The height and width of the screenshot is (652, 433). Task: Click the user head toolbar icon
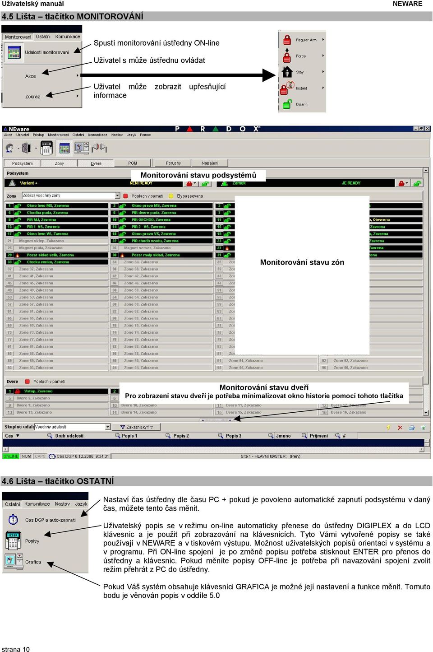point(9,148)
